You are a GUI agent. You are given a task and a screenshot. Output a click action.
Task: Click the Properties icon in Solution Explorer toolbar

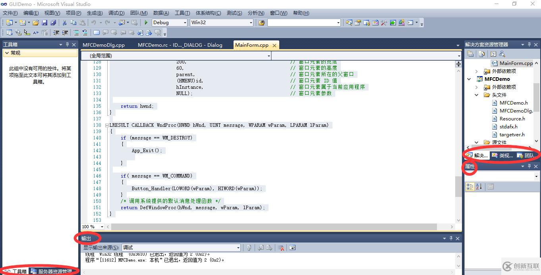click(470, 54)
